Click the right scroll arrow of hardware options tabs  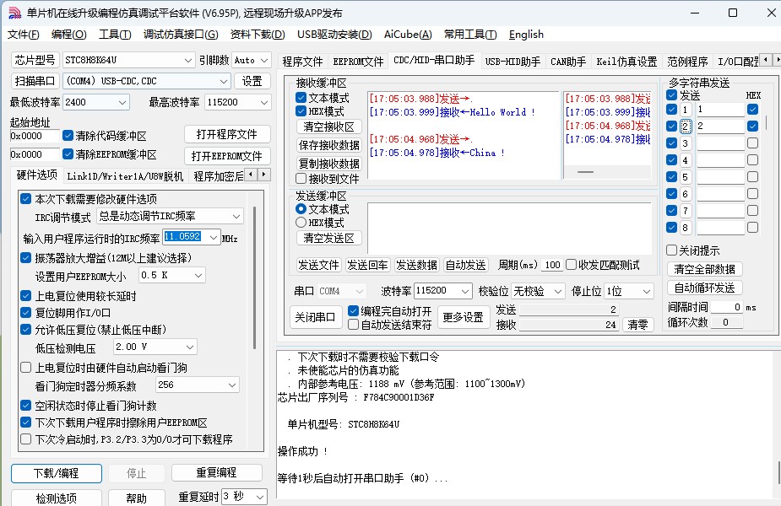point(264,174)
